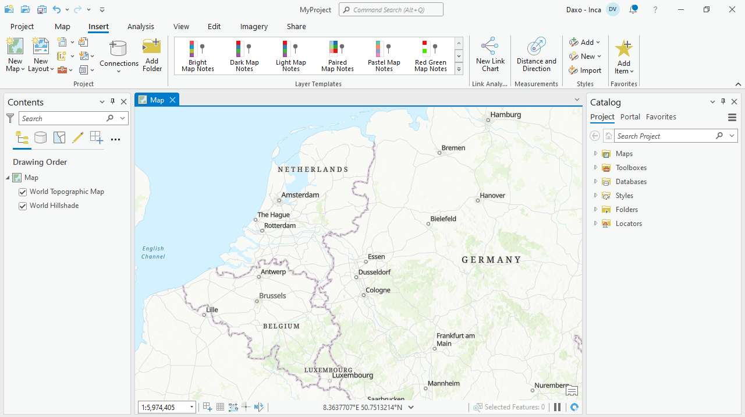Select List By Snapping icon

97,138
